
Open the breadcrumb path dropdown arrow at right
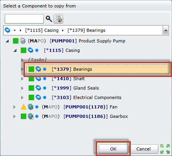click(166, 30)
